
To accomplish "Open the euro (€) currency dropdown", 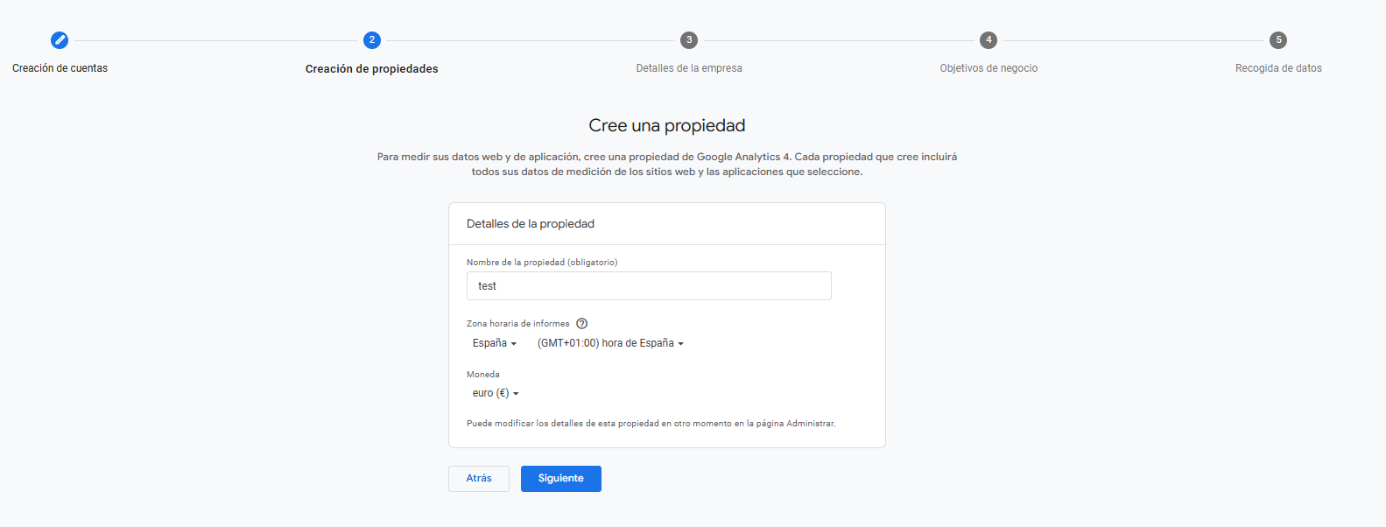I will click(496, 393).
